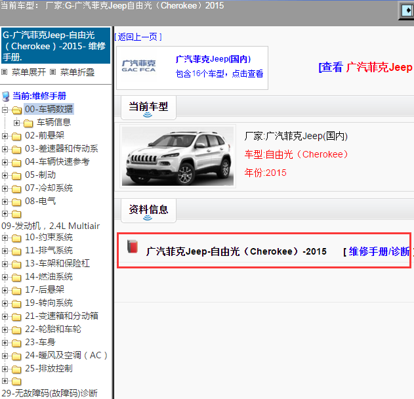Viewport: 414px width, 399px height.
Task: Click the 查看 广汽菲克Jeep link at right
Action: 366,67
